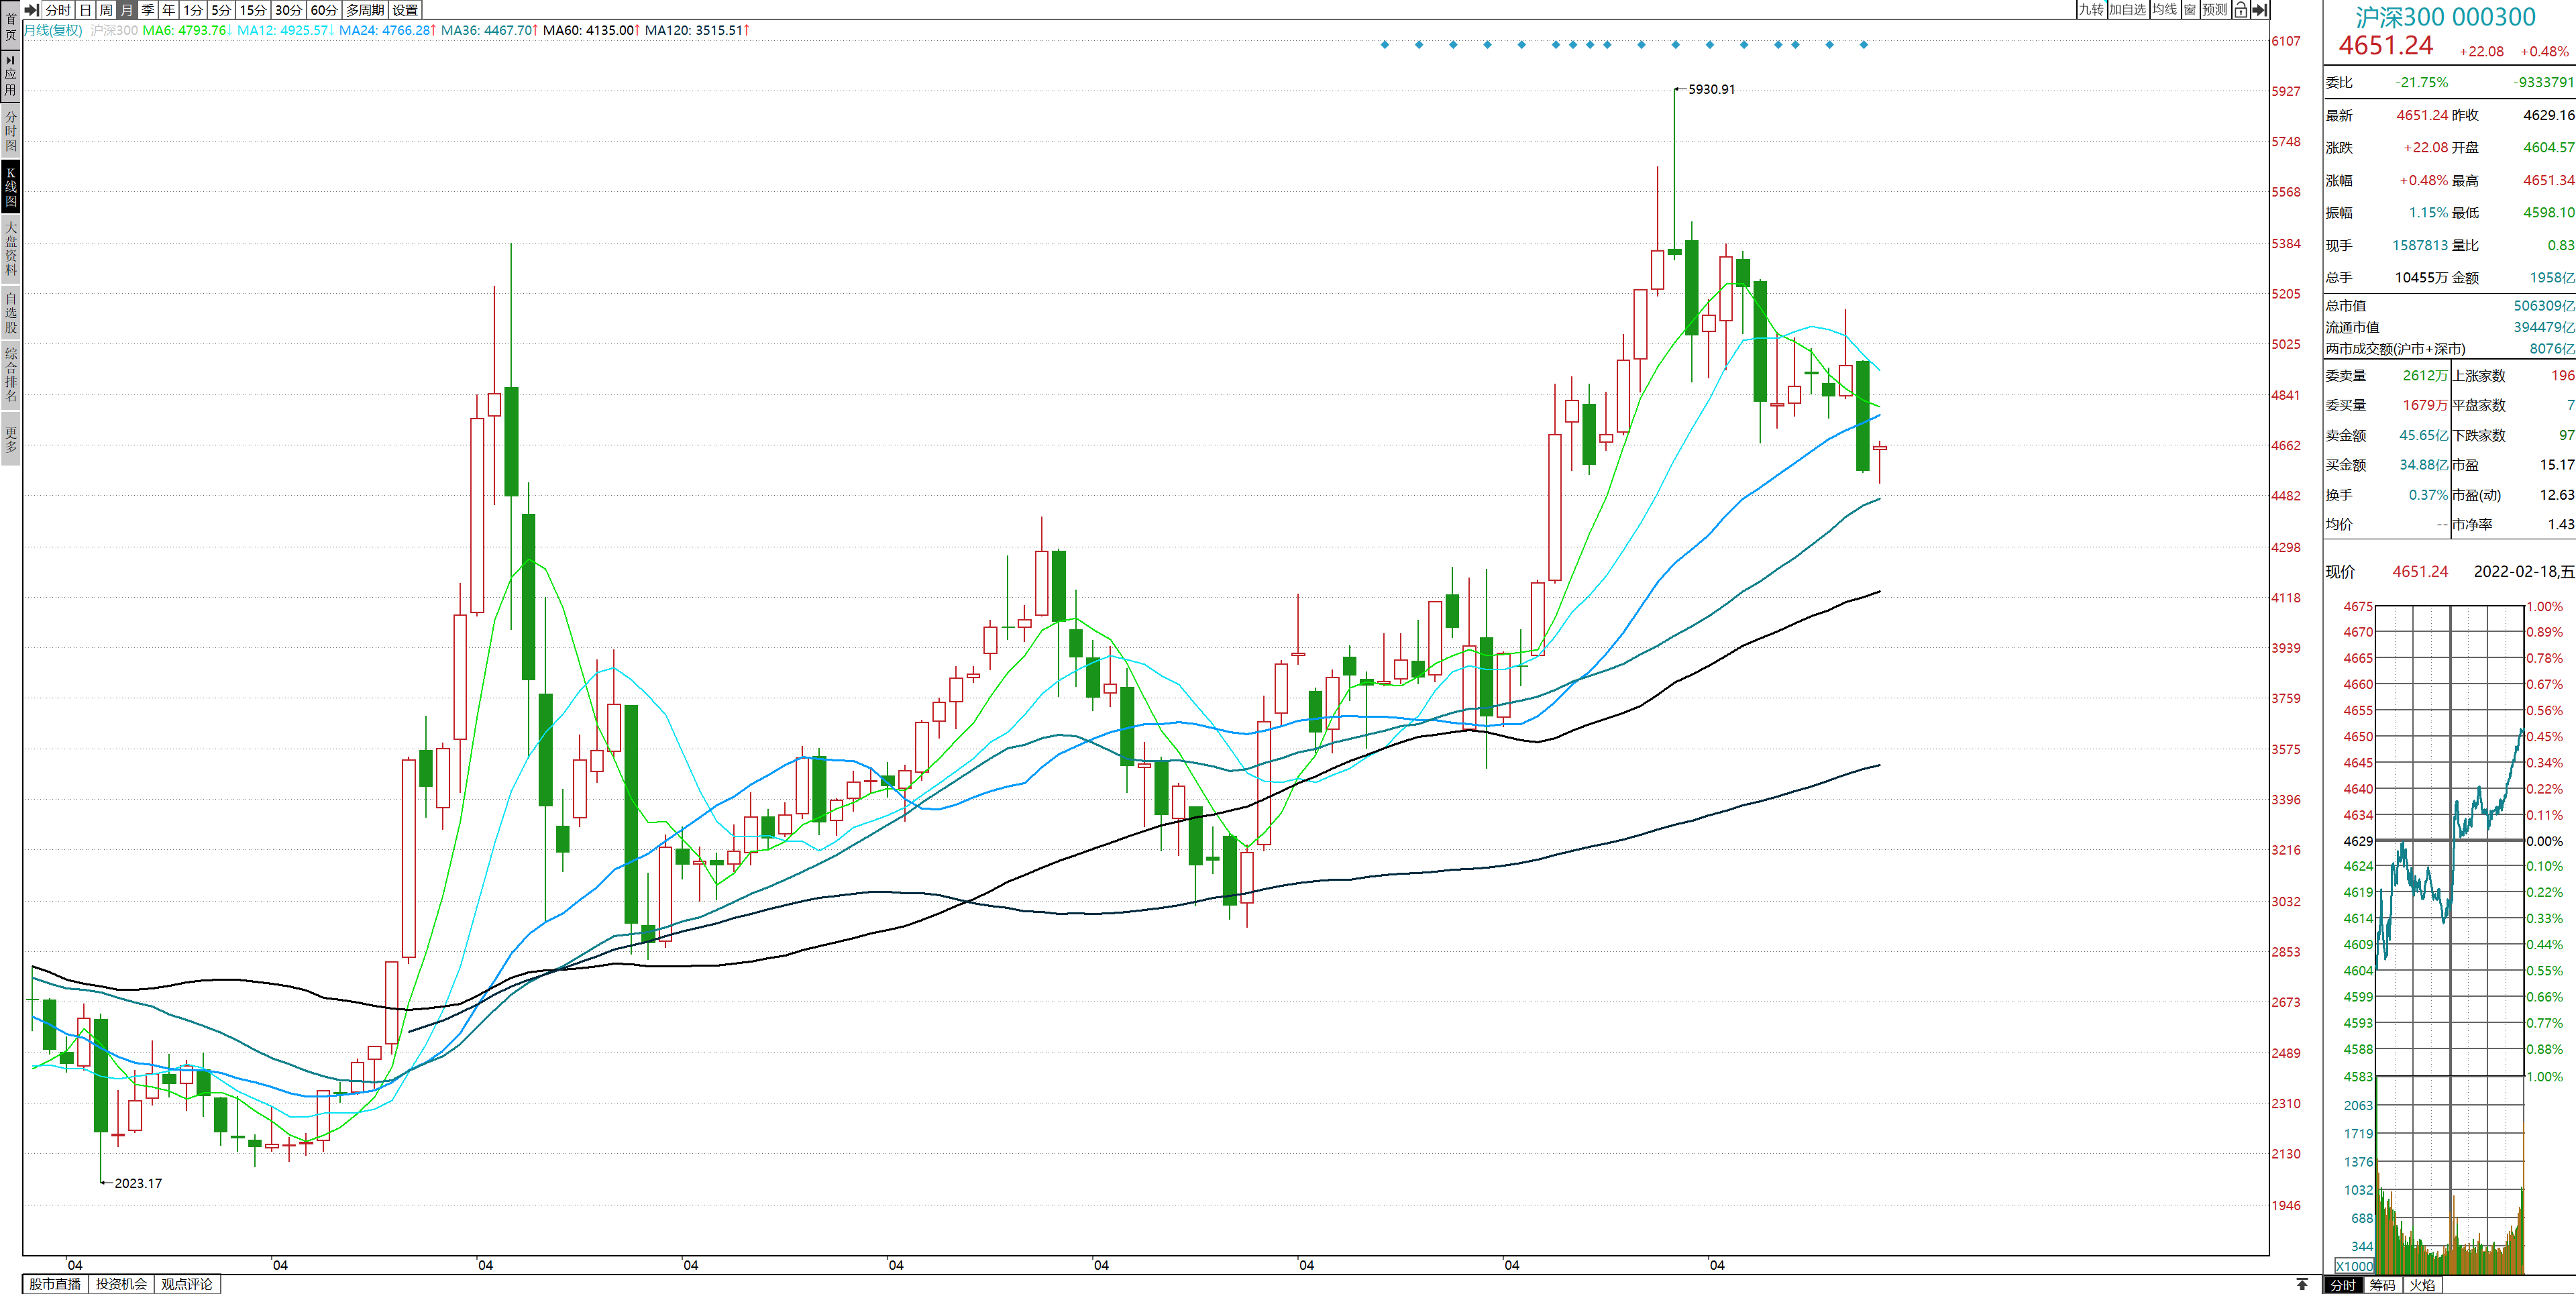Switch to the 火焰 tab
The width and height of the screenshot is (2576, 1294).
2422,1285
